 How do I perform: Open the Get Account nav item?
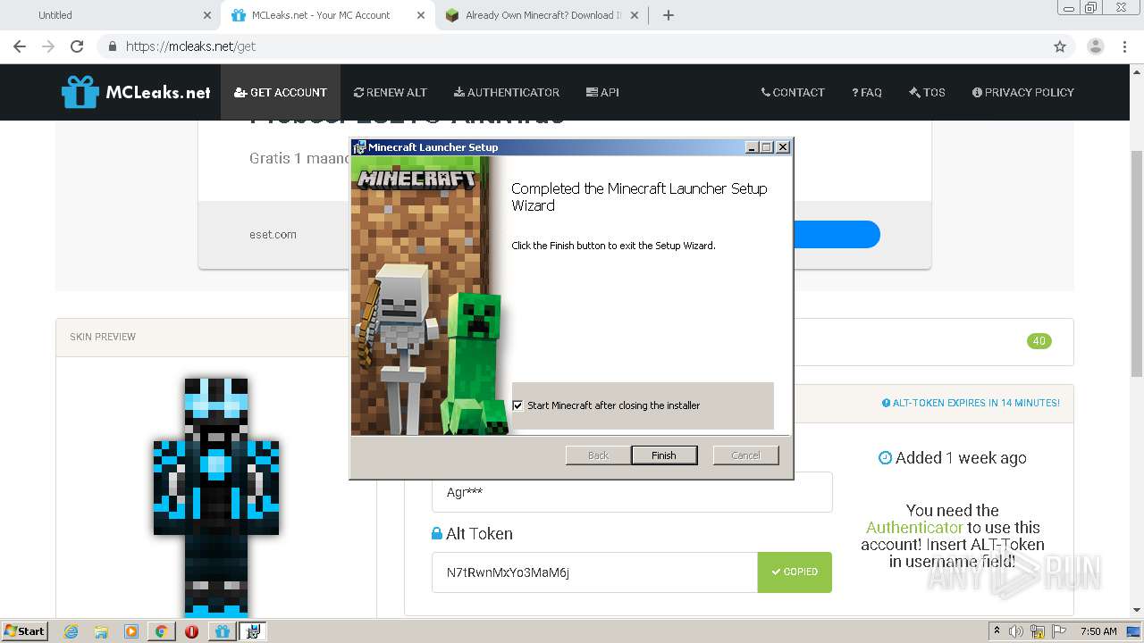click(x=281, y=92)
